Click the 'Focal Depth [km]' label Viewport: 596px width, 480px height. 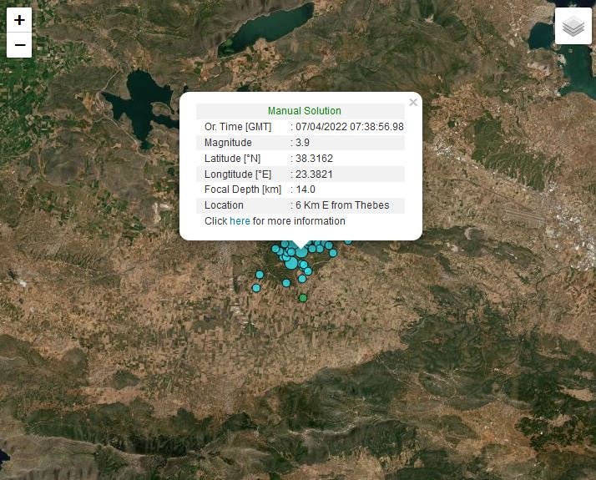click(x=242, y=189)
